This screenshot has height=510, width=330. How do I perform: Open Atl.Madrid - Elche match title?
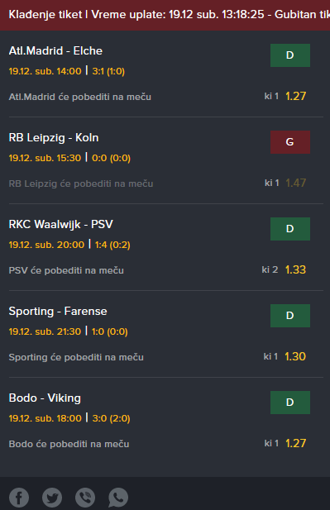tap(55, 50)
